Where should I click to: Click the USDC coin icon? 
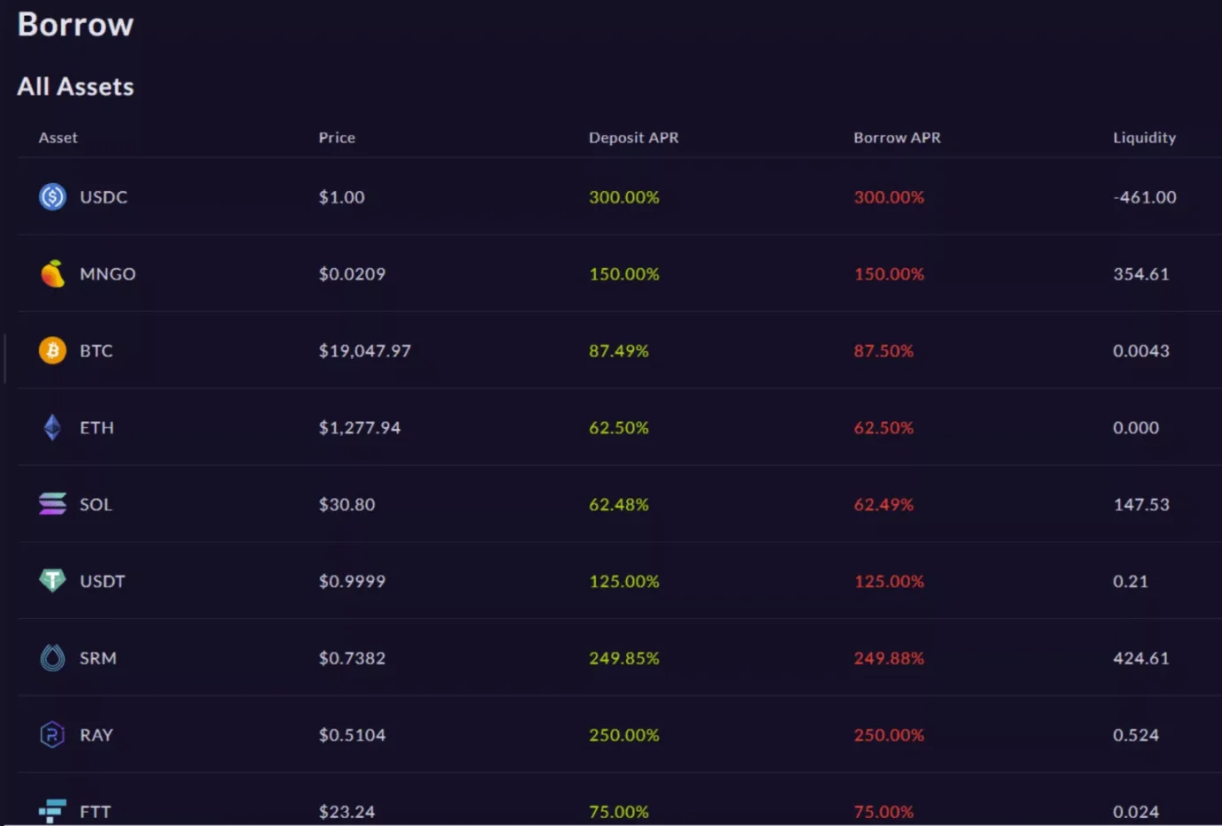tap(53, 196)
